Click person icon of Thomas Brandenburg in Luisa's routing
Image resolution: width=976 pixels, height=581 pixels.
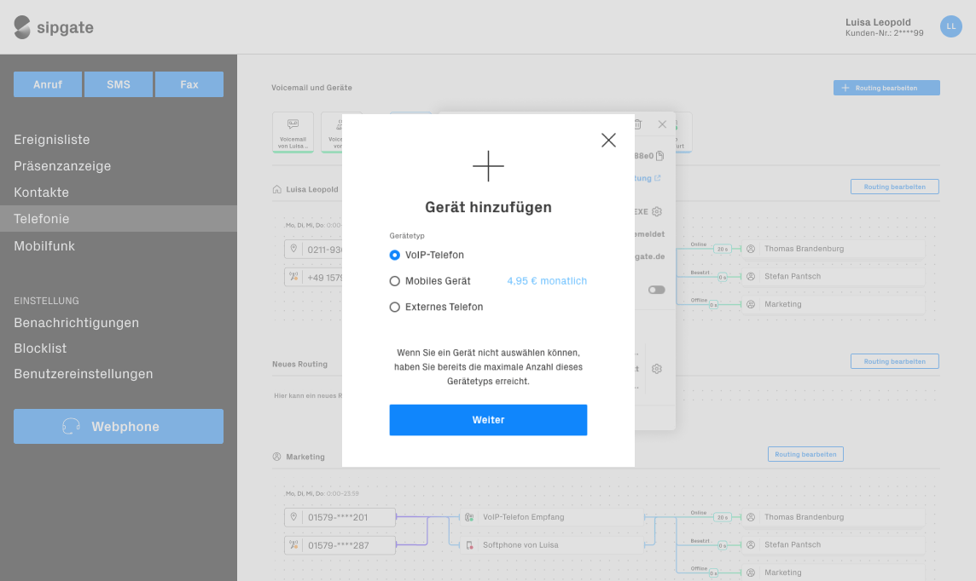(x=751, y=249)
